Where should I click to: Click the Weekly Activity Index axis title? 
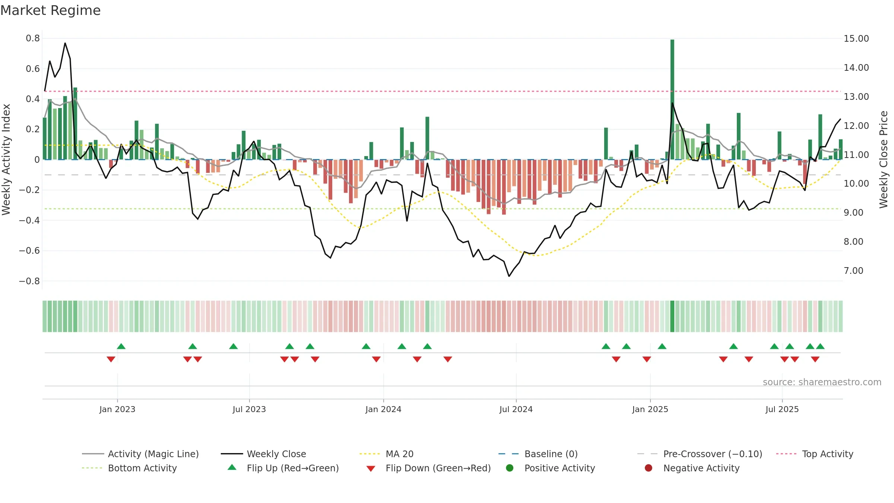click(x=6, y=159)
